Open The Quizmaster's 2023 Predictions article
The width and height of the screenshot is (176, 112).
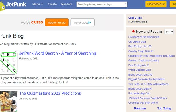click(x=50, y=93)
